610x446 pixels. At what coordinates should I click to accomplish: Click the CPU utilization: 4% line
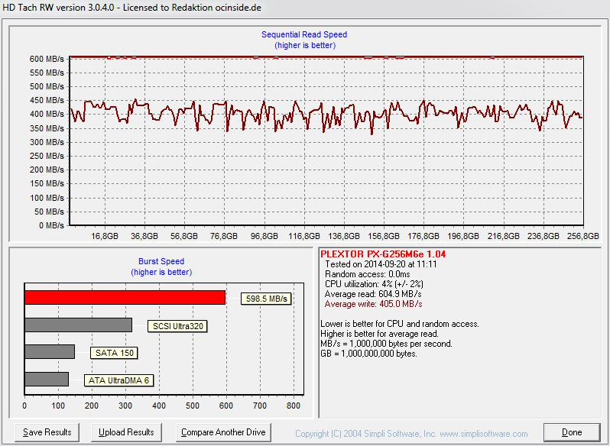[374, 284]
